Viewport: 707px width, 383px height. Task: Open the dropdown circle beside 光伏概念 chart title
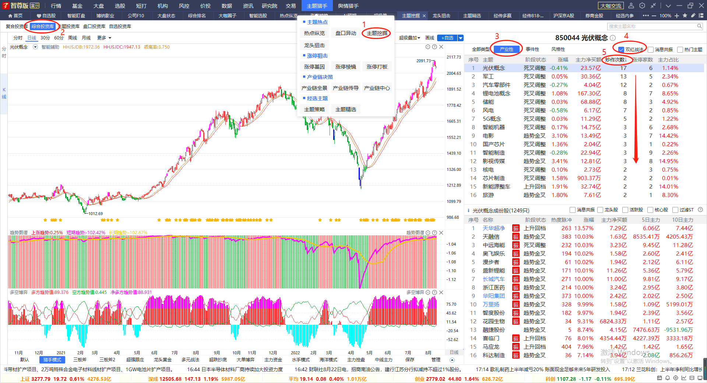point(35,47)
